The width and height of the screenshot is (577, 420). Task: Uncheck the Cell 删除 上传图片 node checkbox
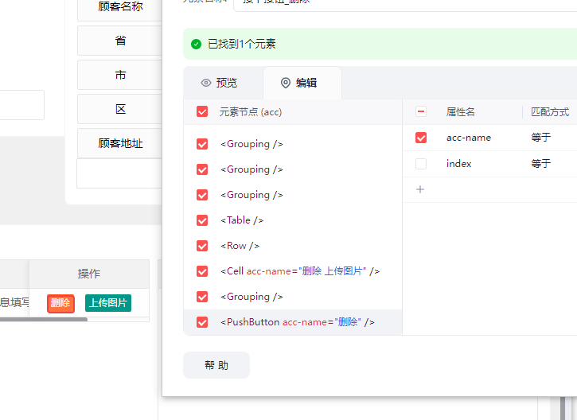(x=202, y=271)
